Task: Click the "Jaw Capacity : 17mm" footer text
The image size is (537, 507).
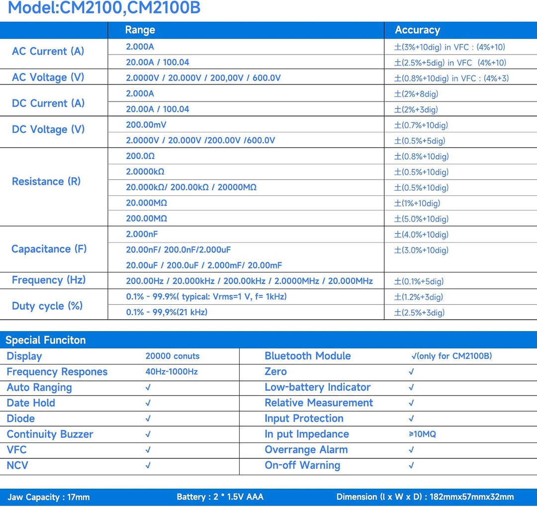Action: click(x=49, y=498)
